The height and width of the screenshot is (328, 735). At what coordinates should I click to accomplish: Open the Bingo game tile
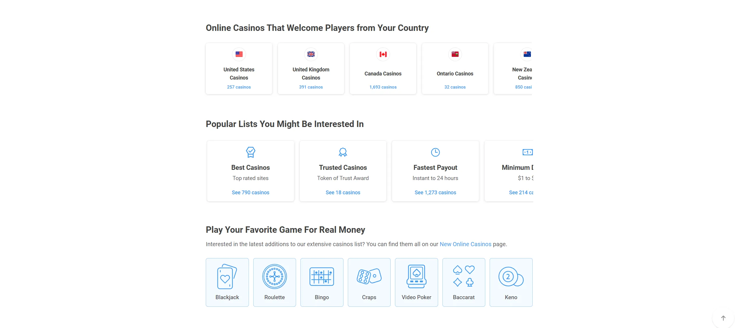coord(322,282)
